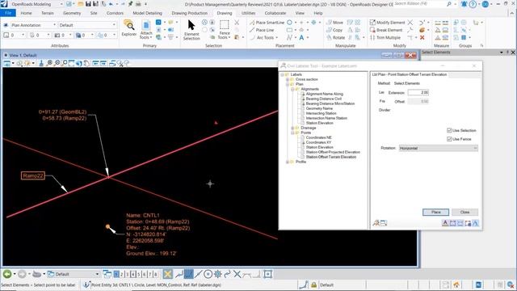
Task: Select the Move tool in Manipulate
Action: point(334,23)
